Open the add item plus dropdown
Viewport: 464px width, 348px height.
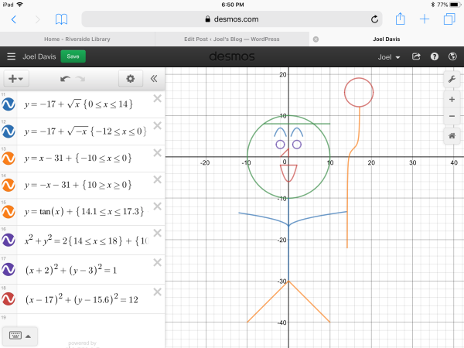(15, 79)
